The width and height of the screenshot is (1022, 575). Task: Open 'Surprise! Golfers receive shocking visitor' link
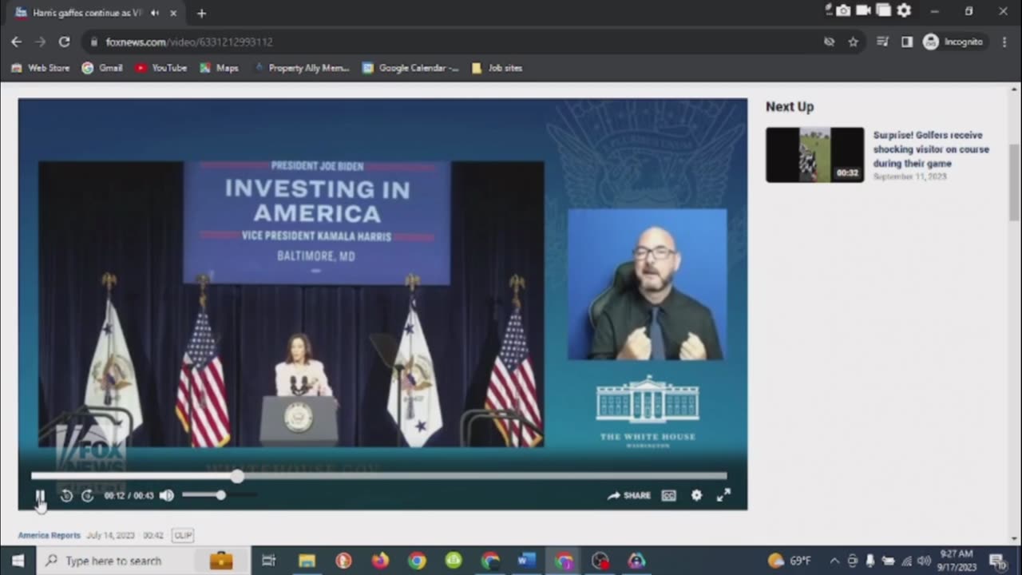tap(931, 149)
